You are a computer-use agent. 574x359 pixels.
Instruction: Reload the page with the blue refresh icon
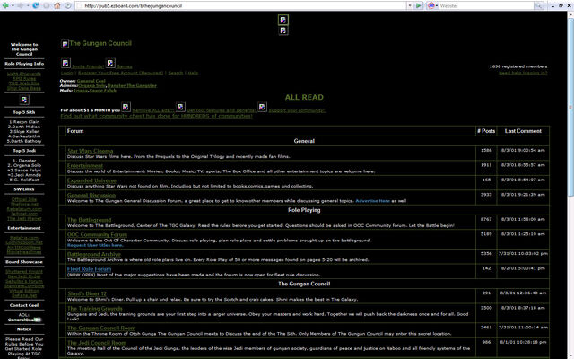(x=36, y=5)
